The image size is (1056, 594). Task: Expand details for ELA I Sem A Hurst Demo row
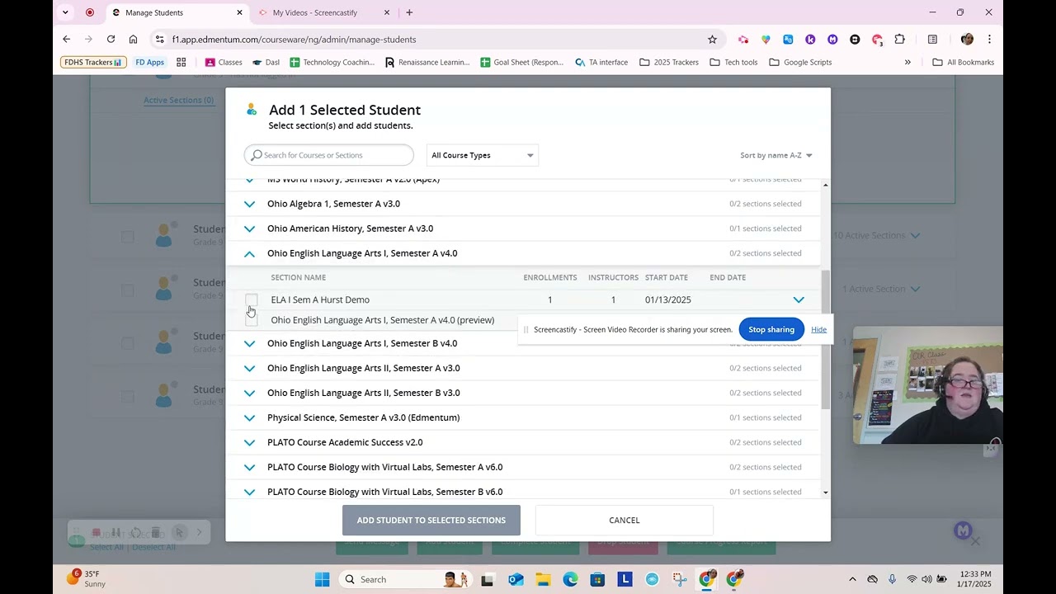click(798, 299)
